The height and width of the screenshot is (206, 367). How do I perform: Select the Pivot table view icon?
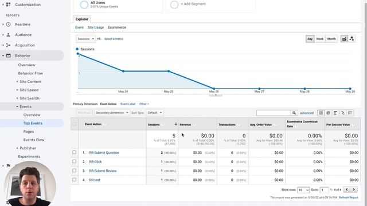350,113
